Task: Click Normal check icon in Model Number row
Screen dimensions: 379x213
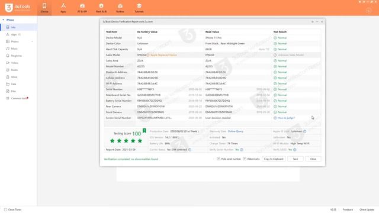Action: tap(275, 66)
